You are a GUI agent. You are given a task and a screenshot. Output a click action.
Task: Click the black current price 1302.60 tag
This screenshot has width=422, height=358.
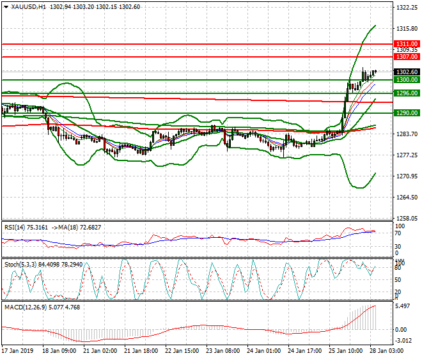(x=407, y=72)
